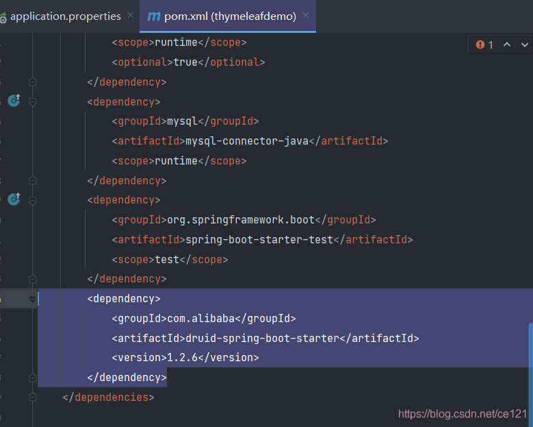Click fold end marker after mysql scope runtime
The width and height of the screenshot is (533, 427).
(33, 180)
